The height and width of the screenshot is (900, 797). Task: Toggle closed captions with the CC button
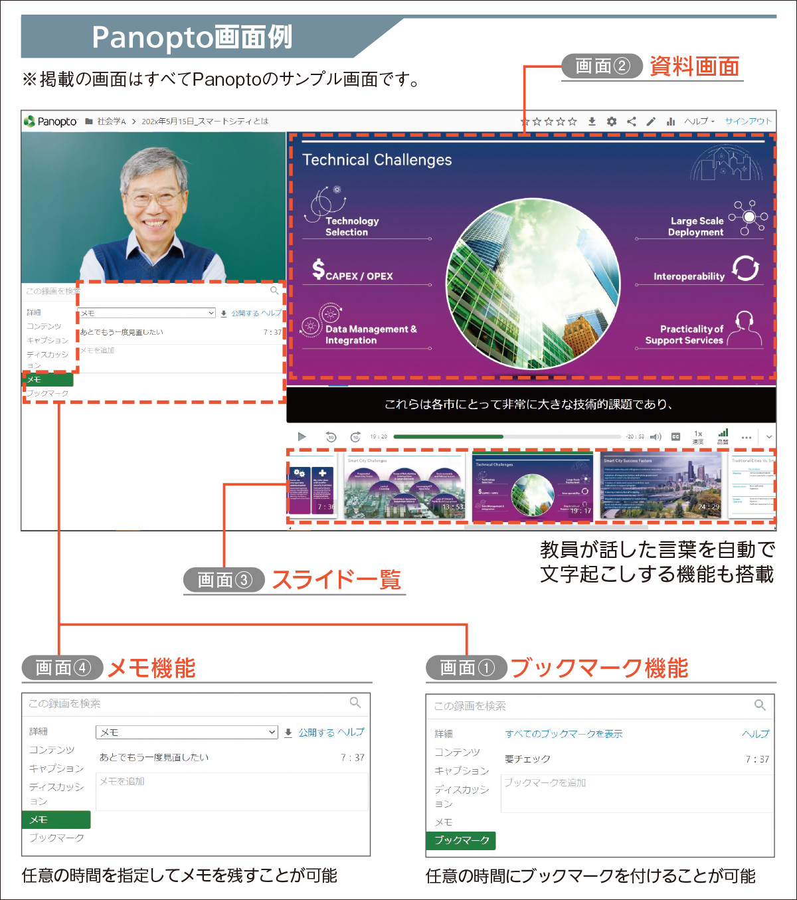[x=675, y=437]
